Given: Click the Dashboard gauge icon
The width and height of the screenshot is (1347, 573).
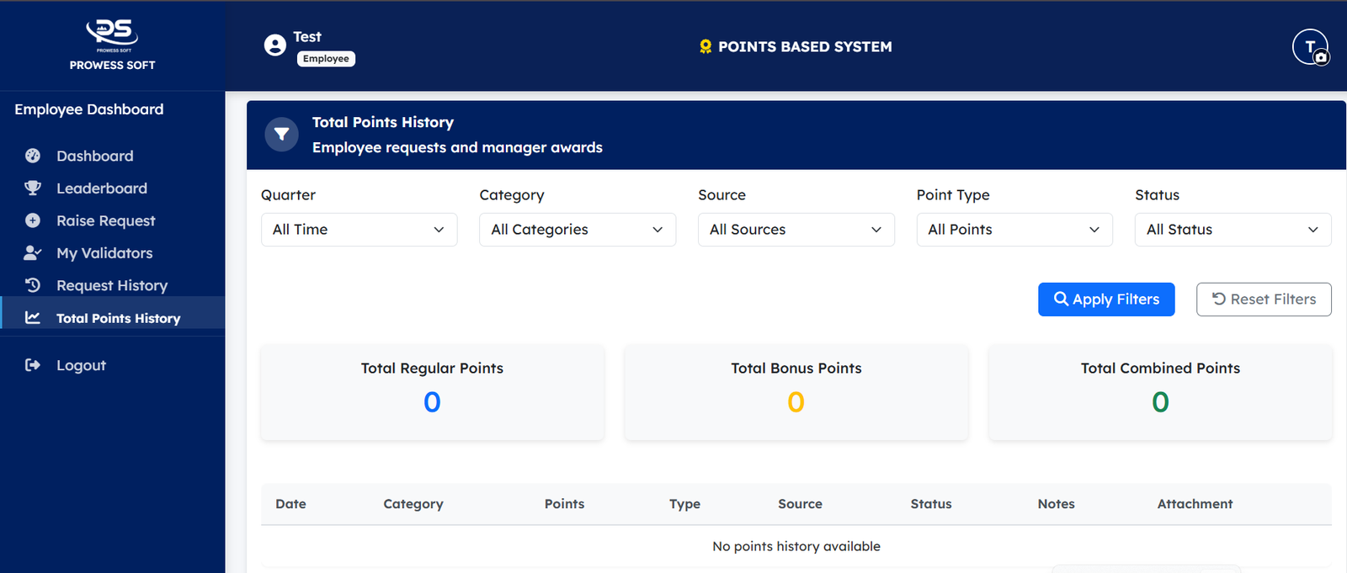Looking at the screenshot, I should [33, 156].
